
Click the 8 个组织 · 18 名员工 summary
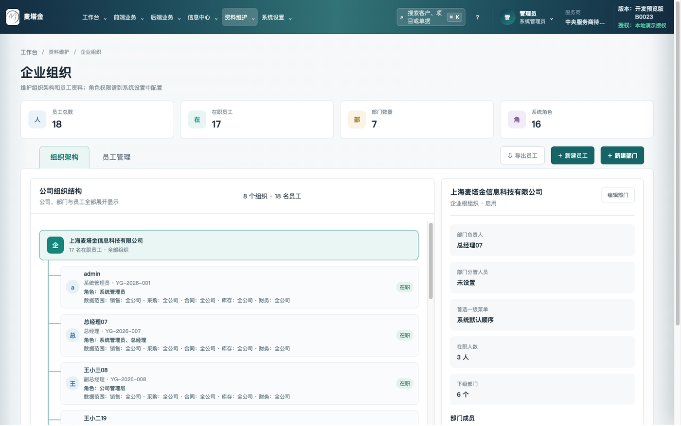(272, 196)
